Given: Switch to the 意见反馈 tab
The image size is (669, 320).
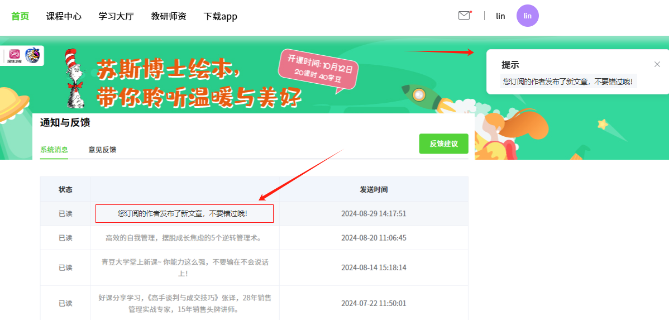Looking at the screenshot, I should (x=102, y=150).
